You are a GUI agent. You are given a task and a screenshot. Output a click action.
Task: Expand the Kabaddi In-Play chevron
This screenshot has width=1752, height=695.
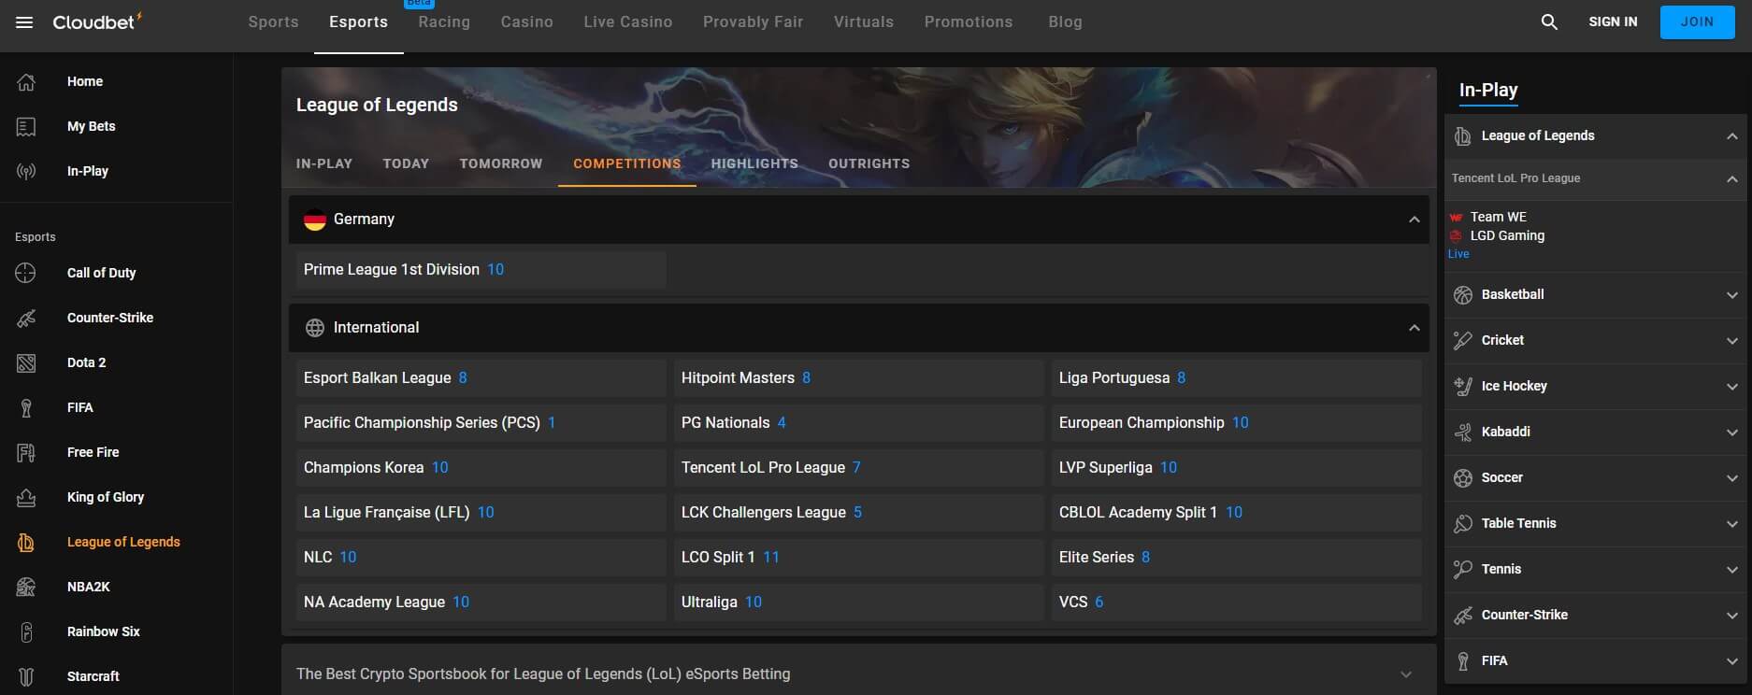pos(1731,433)
